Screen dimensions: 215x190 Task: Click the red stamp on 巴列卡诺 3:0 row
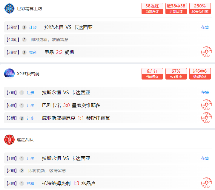207,105
